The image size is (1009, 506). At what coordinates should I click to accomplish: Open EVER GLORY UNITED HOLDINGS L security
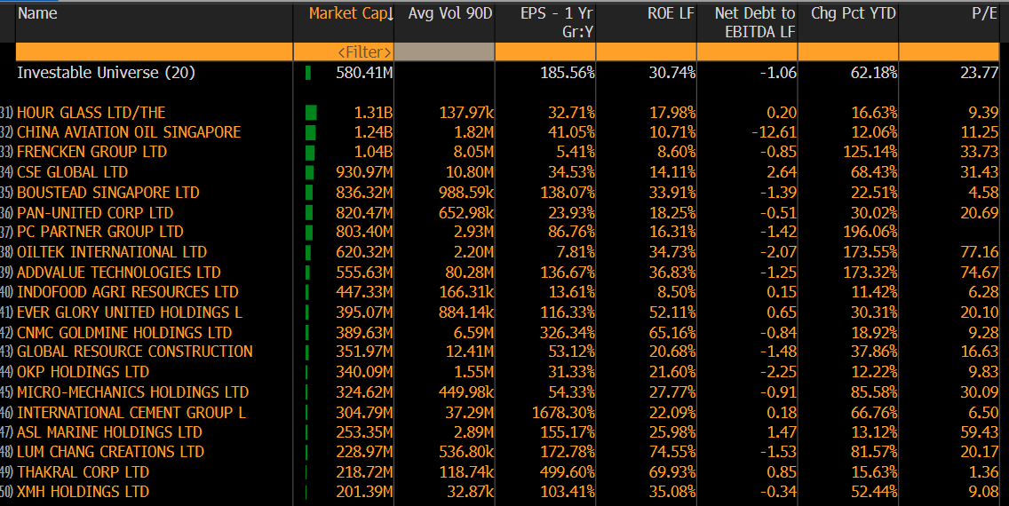(x=130, y=312)
